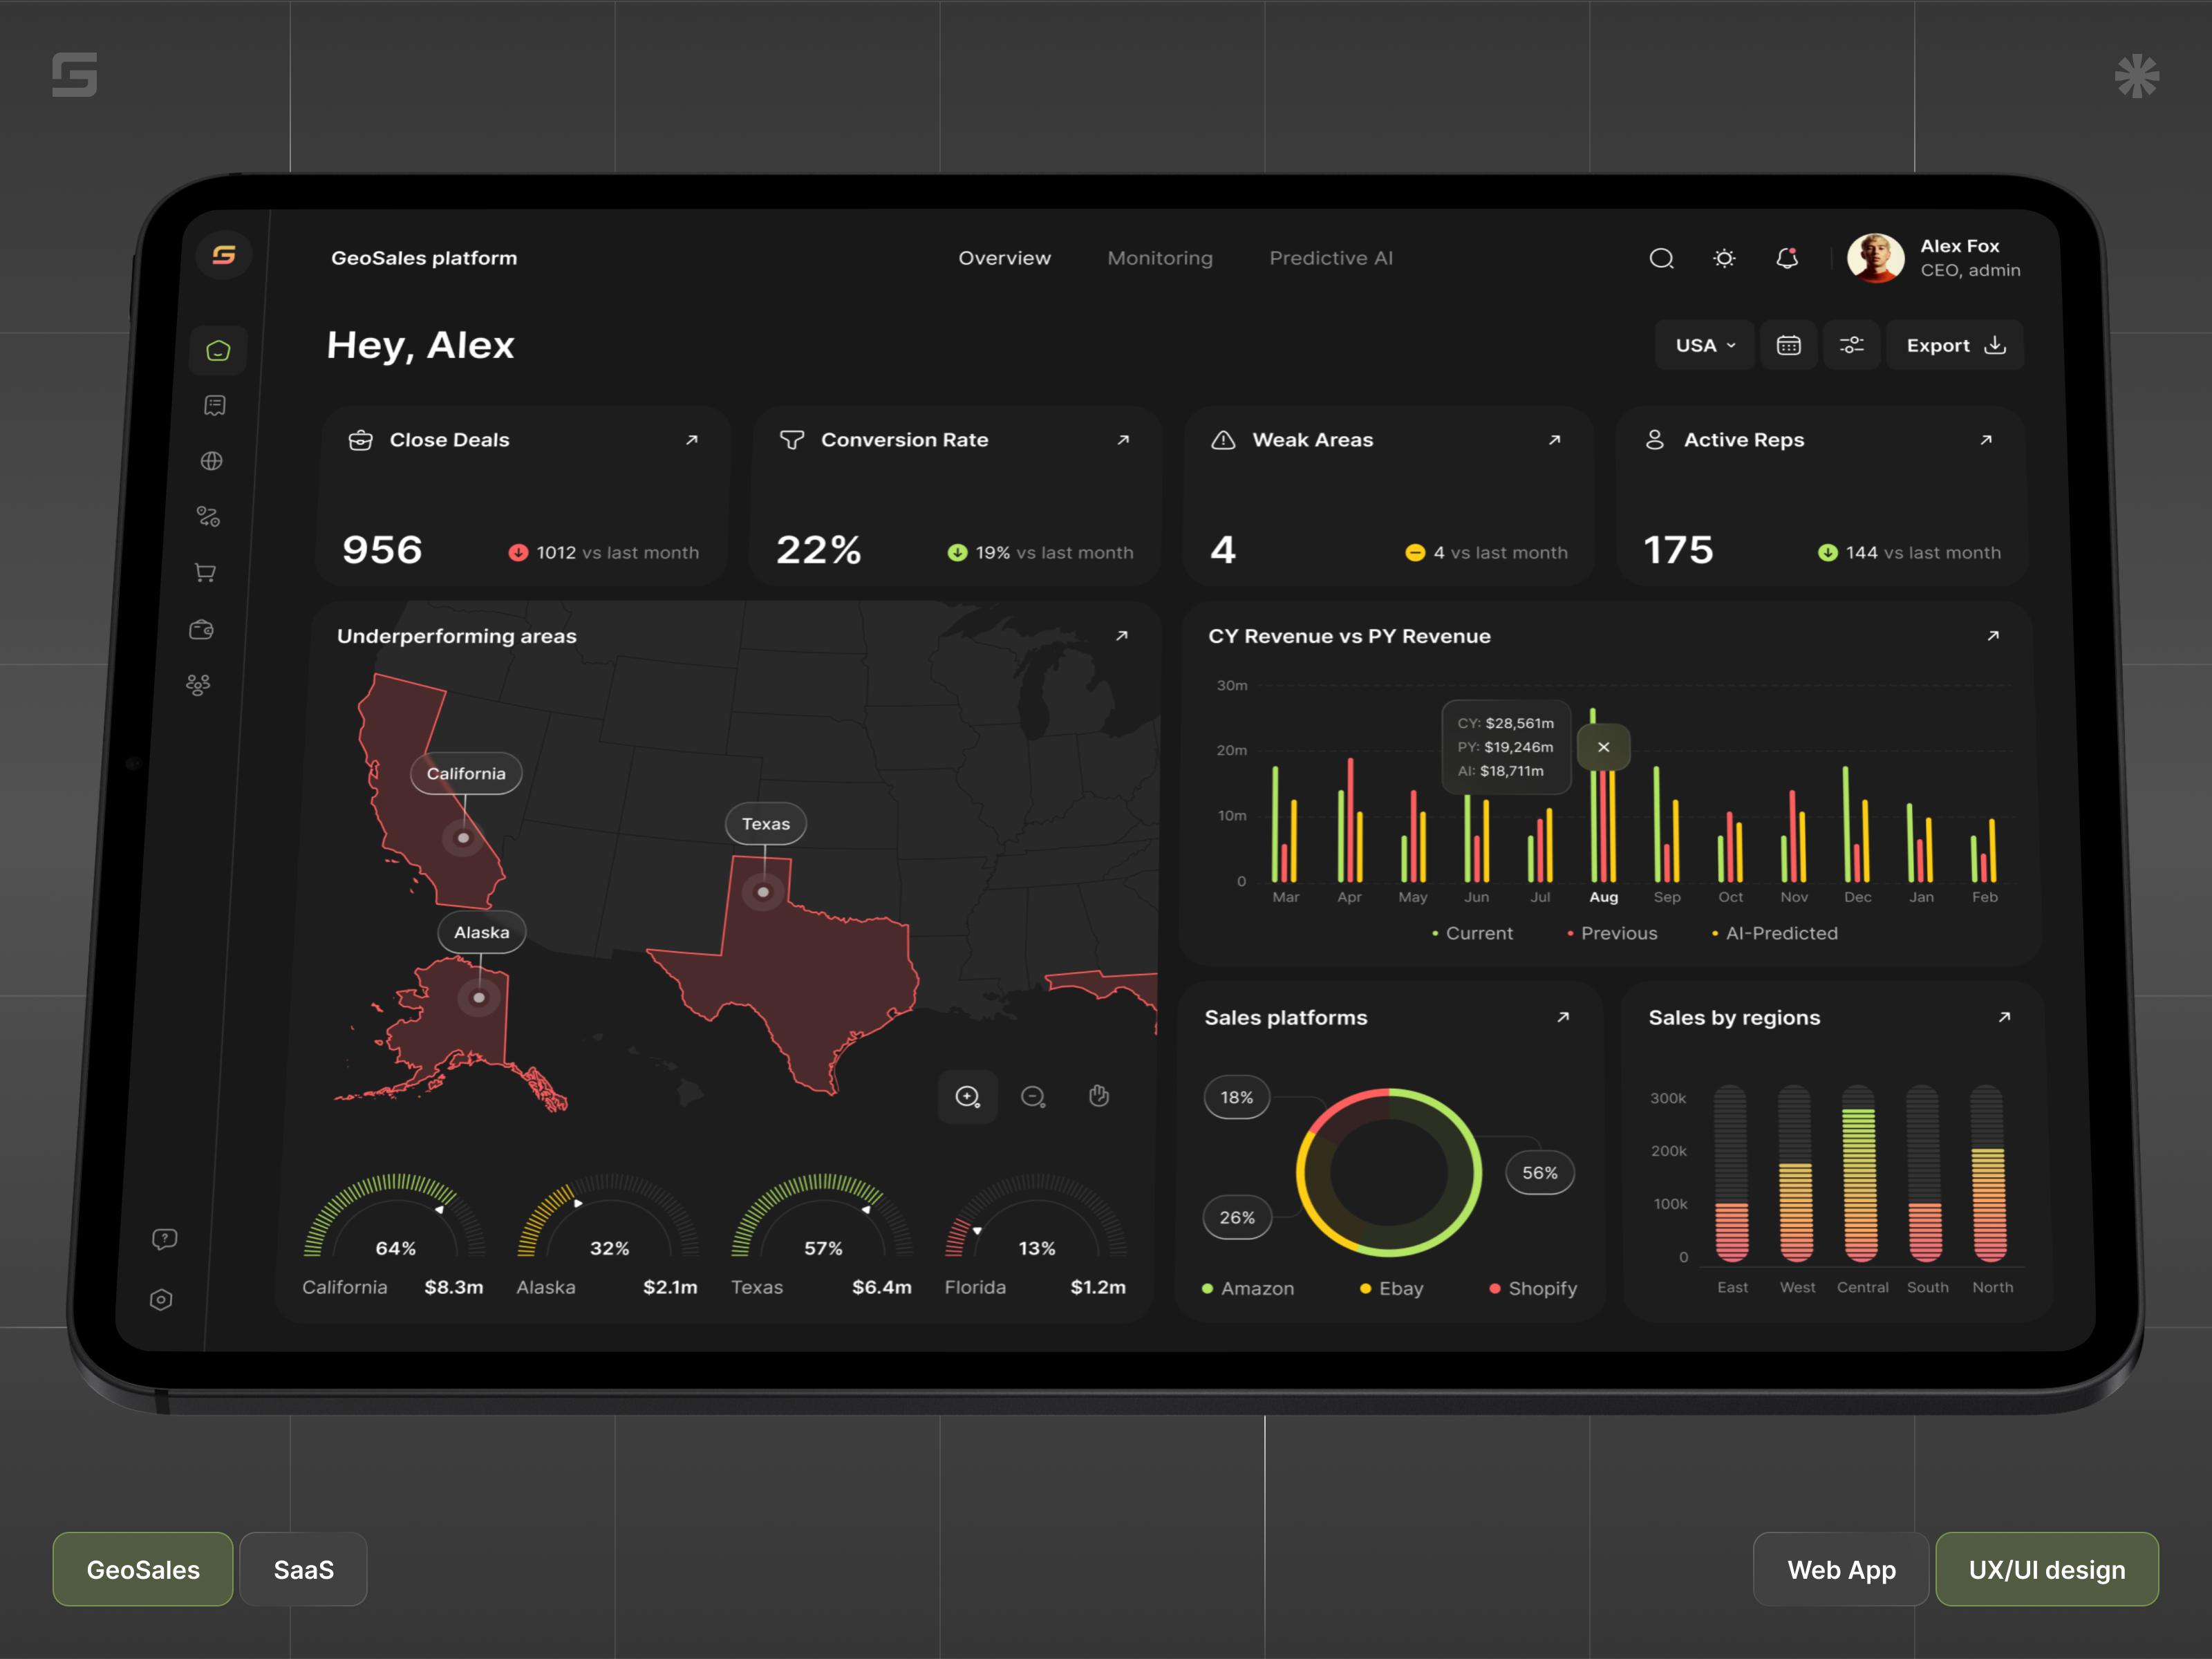Open the Predictive AI tab
Screen dimensions: 2212x1659
coord(1331,258)
